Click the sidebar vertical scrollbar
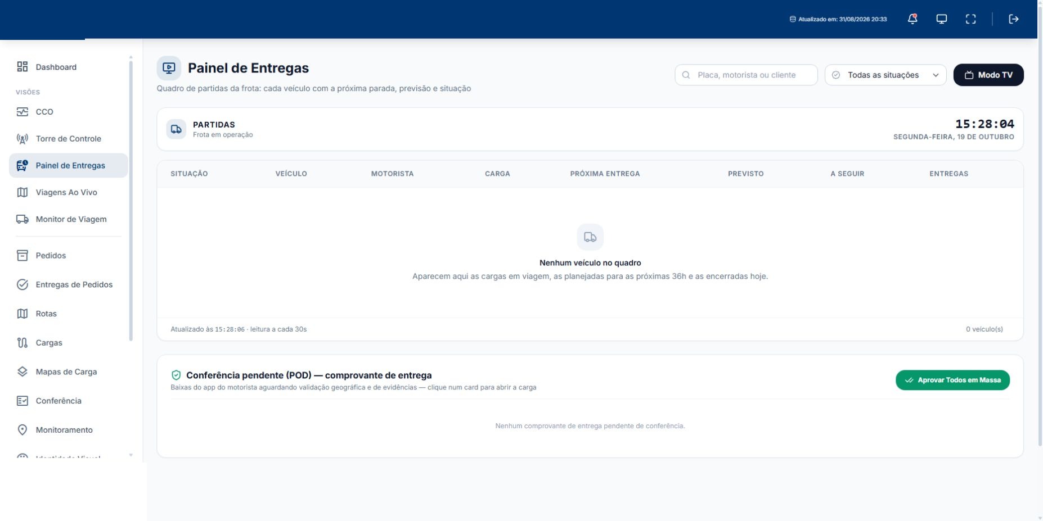This screenshot has height=521, width=1043. (131, 201)
